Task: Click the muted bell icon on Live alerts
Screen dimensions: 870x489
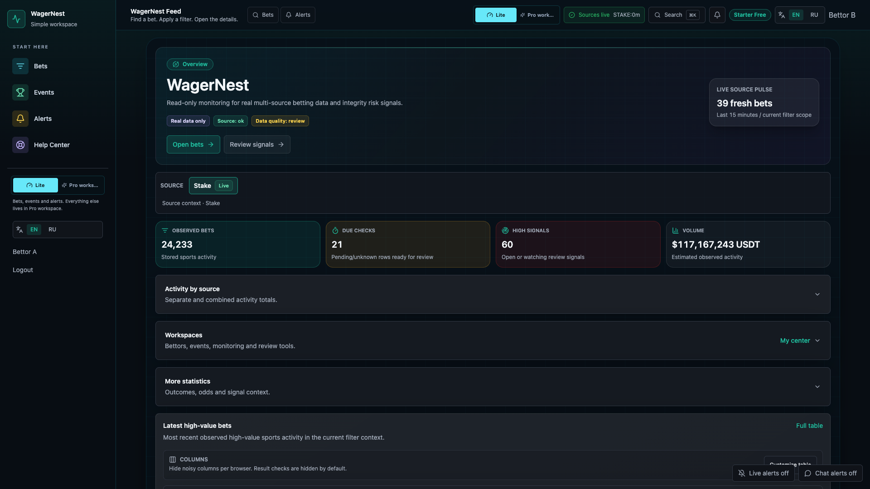Action: click(742, 473)
